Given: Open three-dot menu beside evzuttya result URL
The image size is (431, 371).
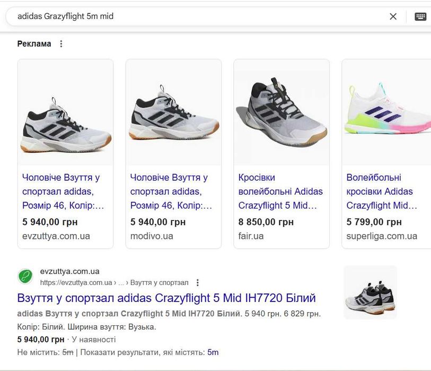Looking at the screenshot, I should [x=198, y=283].
